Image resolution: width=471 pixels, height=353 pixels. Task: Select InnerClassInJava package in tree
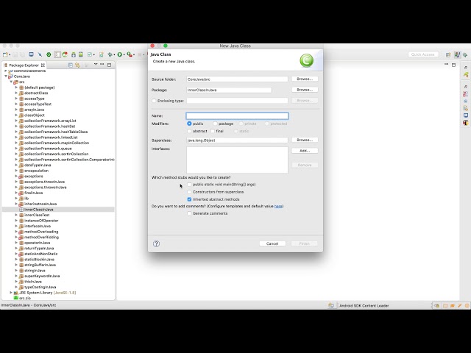[39, 210]
